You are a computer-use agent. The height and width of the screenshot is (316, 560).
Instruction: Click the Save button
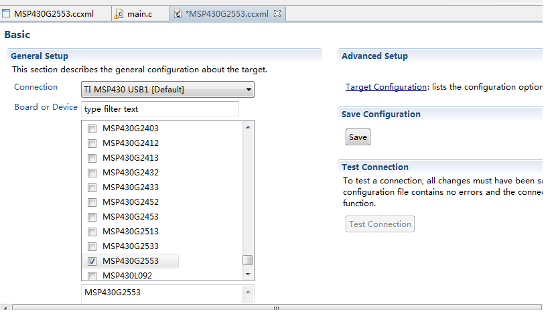tap(358, 137)
